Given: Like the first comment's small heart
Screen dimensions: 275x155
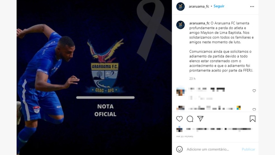Looking at the screenshot, I should [254, 91].
